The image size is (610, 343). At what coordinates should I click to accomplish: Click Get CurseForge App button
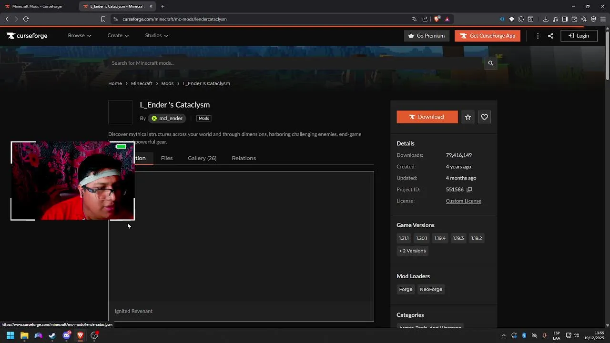coord(487,36)
